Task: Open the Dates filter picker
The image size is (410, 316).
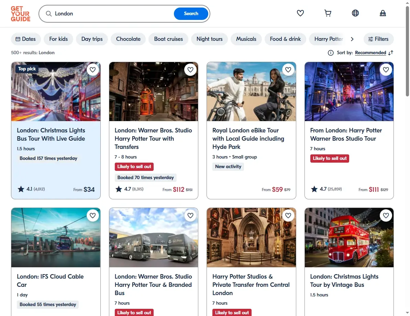Action: [x=26, y=39]
